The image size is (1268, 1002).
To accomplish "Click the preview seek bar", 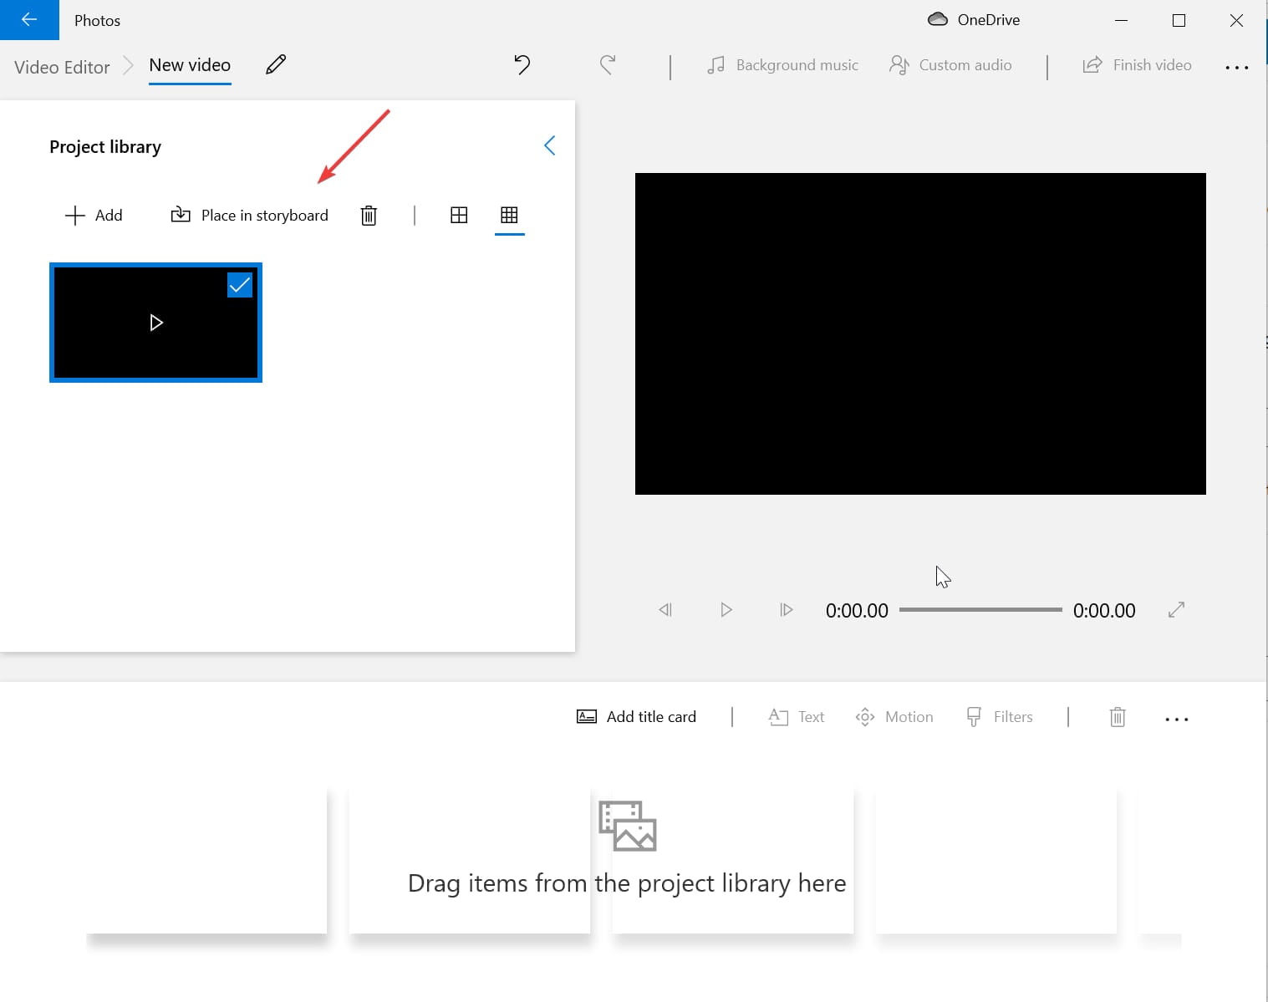I will (x=980, y=610).
